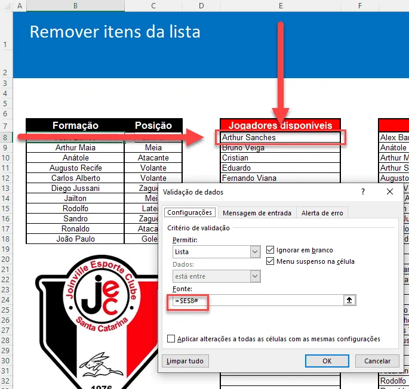Select the Arthur Sanches cell

(x=281, y=137)
